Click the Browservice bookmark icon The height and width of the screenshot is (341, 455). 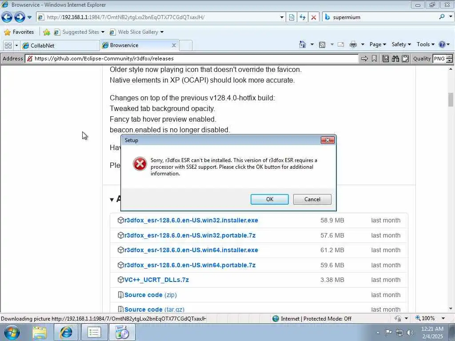374,59
